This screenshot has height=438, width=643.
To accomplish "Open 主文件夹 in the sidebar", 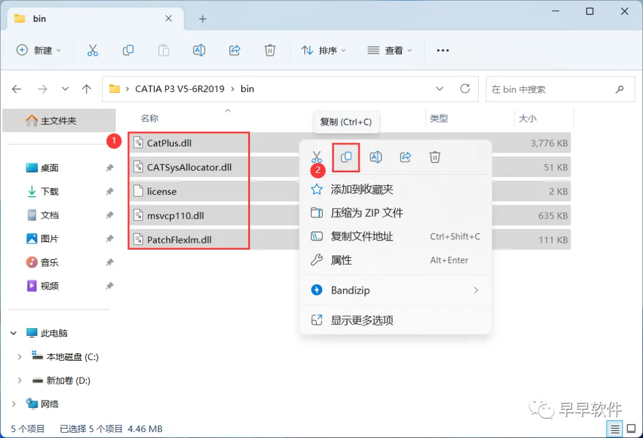I will (x=59, y=121).
